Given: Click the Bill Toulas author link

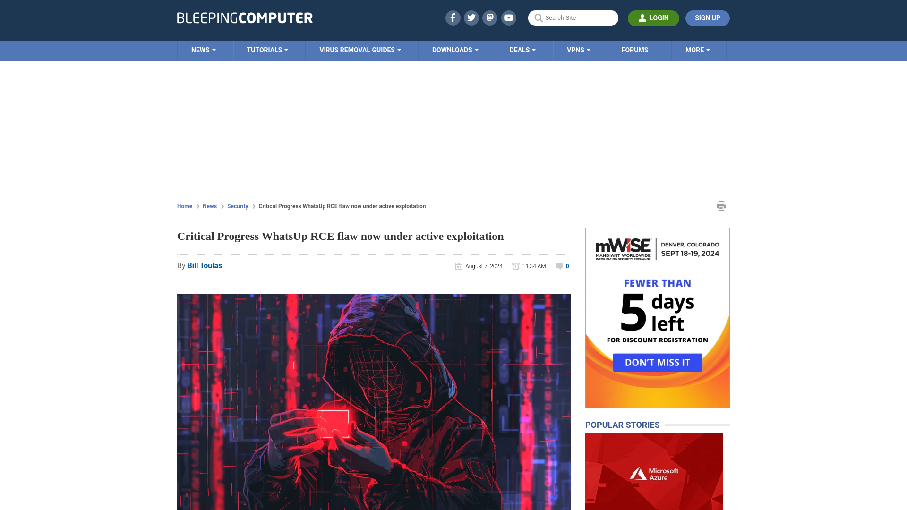Looking at the screenshot, I should click(205, 265).
